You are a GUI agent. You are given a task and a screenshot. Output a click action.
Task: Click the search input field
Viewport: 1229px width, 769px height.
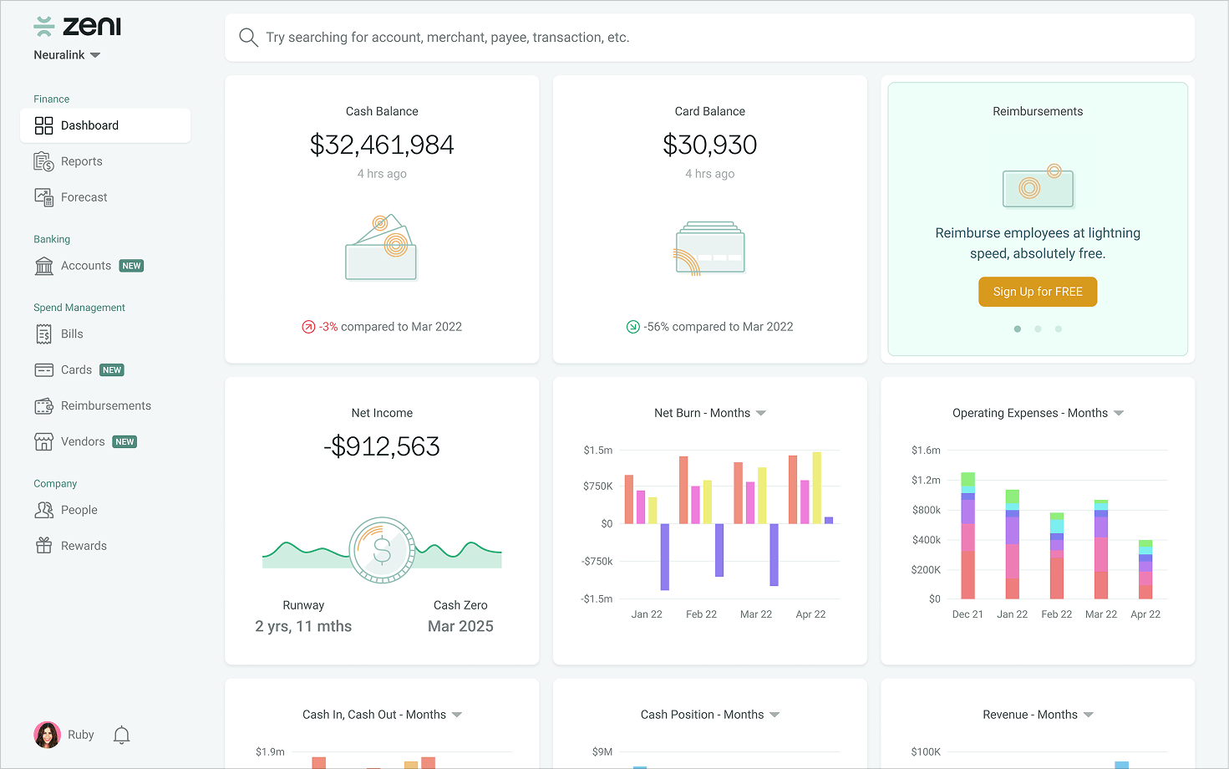585,37
